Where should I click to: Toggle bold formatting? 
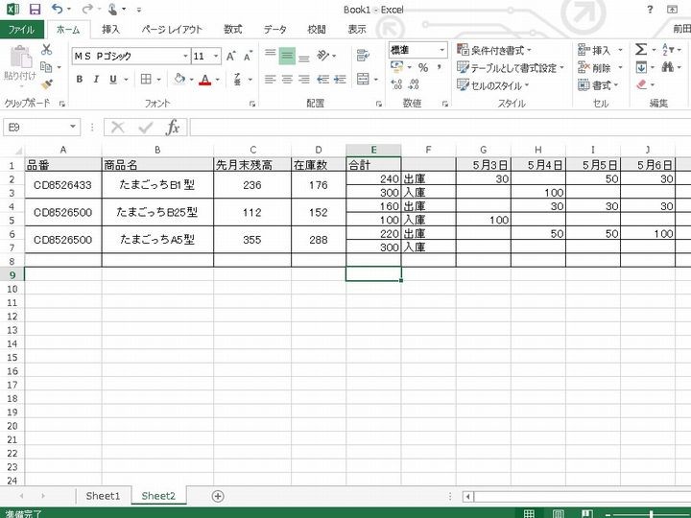click(81, 80)
